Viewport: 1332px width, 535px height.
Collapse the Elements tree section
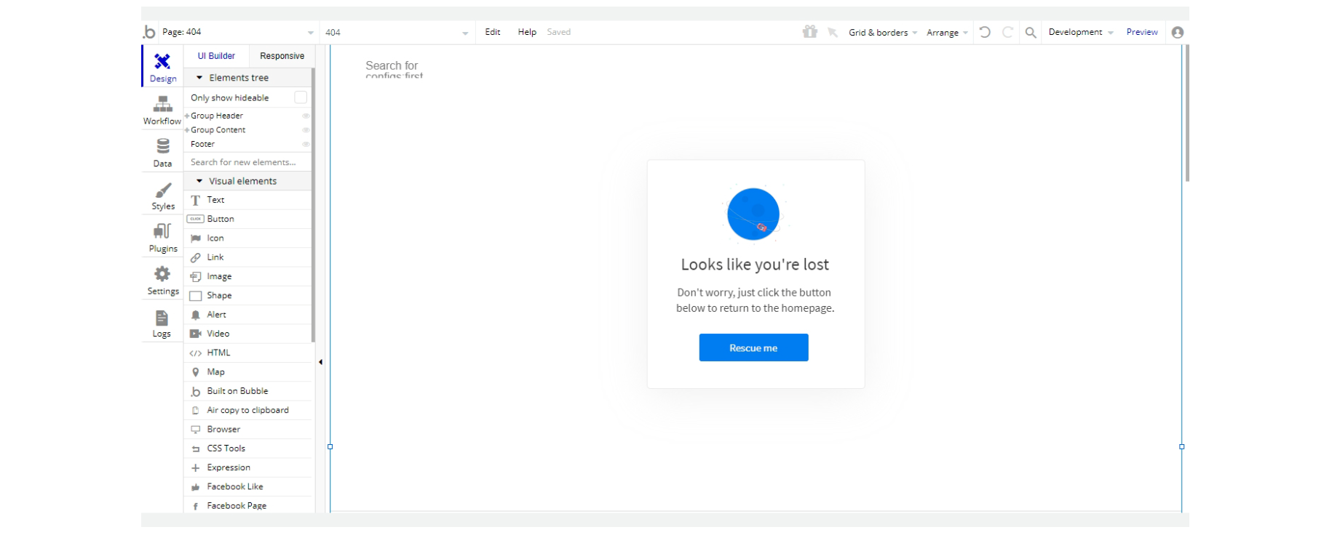point(199,78)
